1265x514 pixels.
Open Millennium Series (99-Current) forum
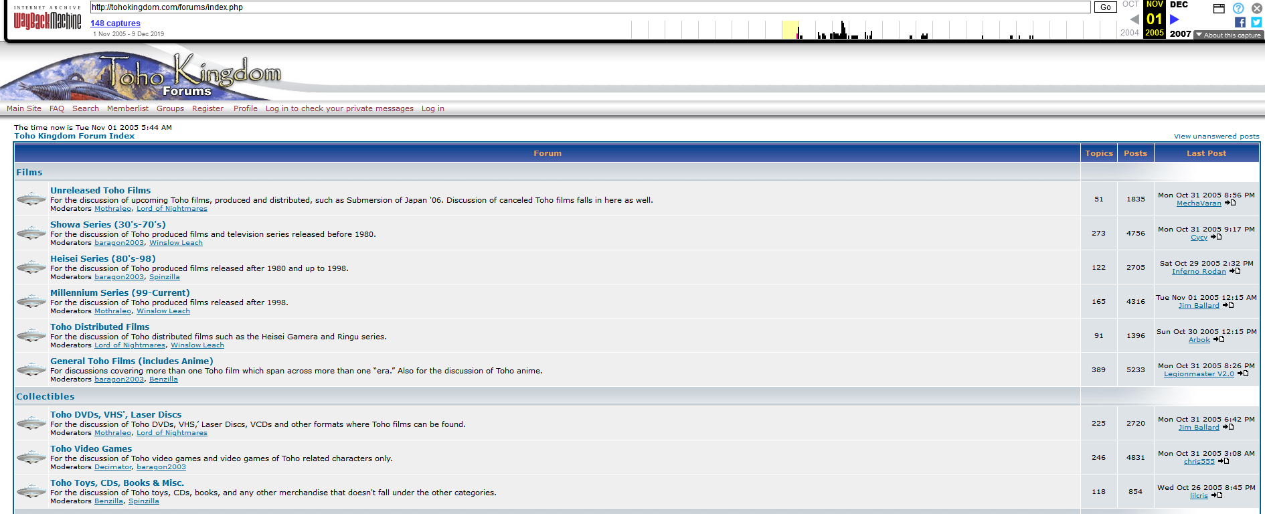coord(120,293)
